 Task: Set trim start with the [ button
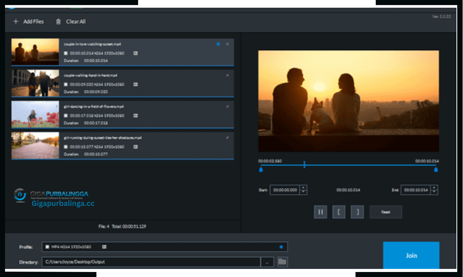click(339, 212)
